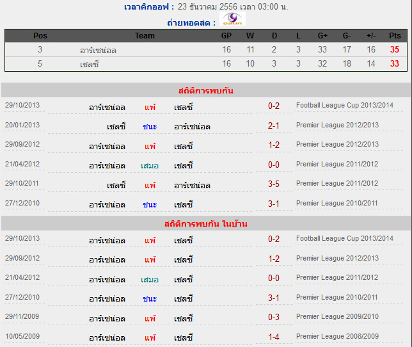Click date 29/11/2009 in home stats

22,316
